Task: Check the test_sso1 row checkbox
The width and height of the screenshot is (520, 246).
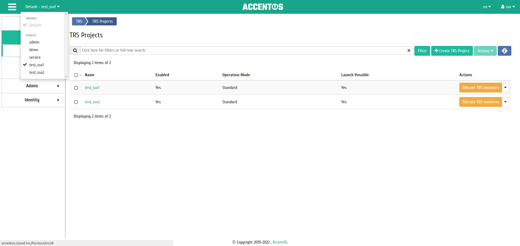Action: (x=76, y=88)
